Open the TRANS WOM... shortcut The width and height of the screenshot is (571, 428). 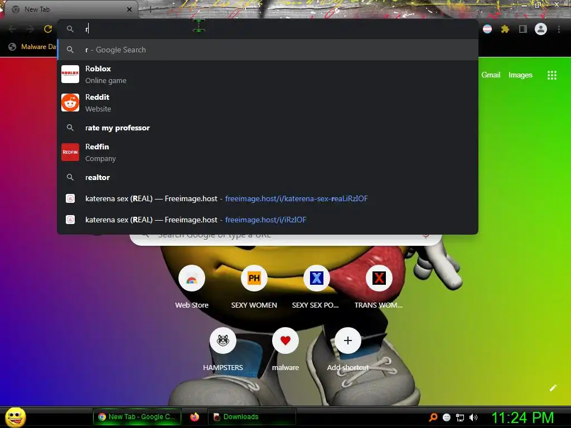point(379,287)
